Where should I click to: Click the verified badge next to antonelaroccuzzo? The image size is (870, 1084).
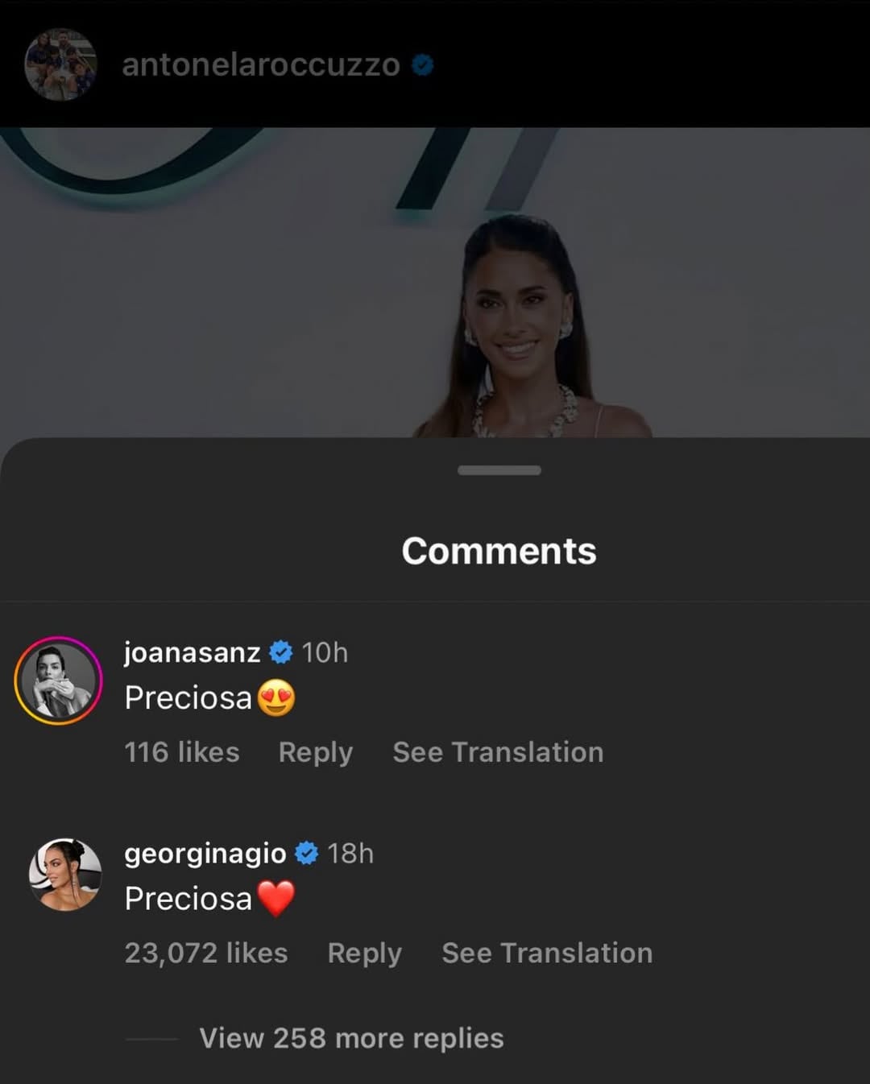[422, 66]
